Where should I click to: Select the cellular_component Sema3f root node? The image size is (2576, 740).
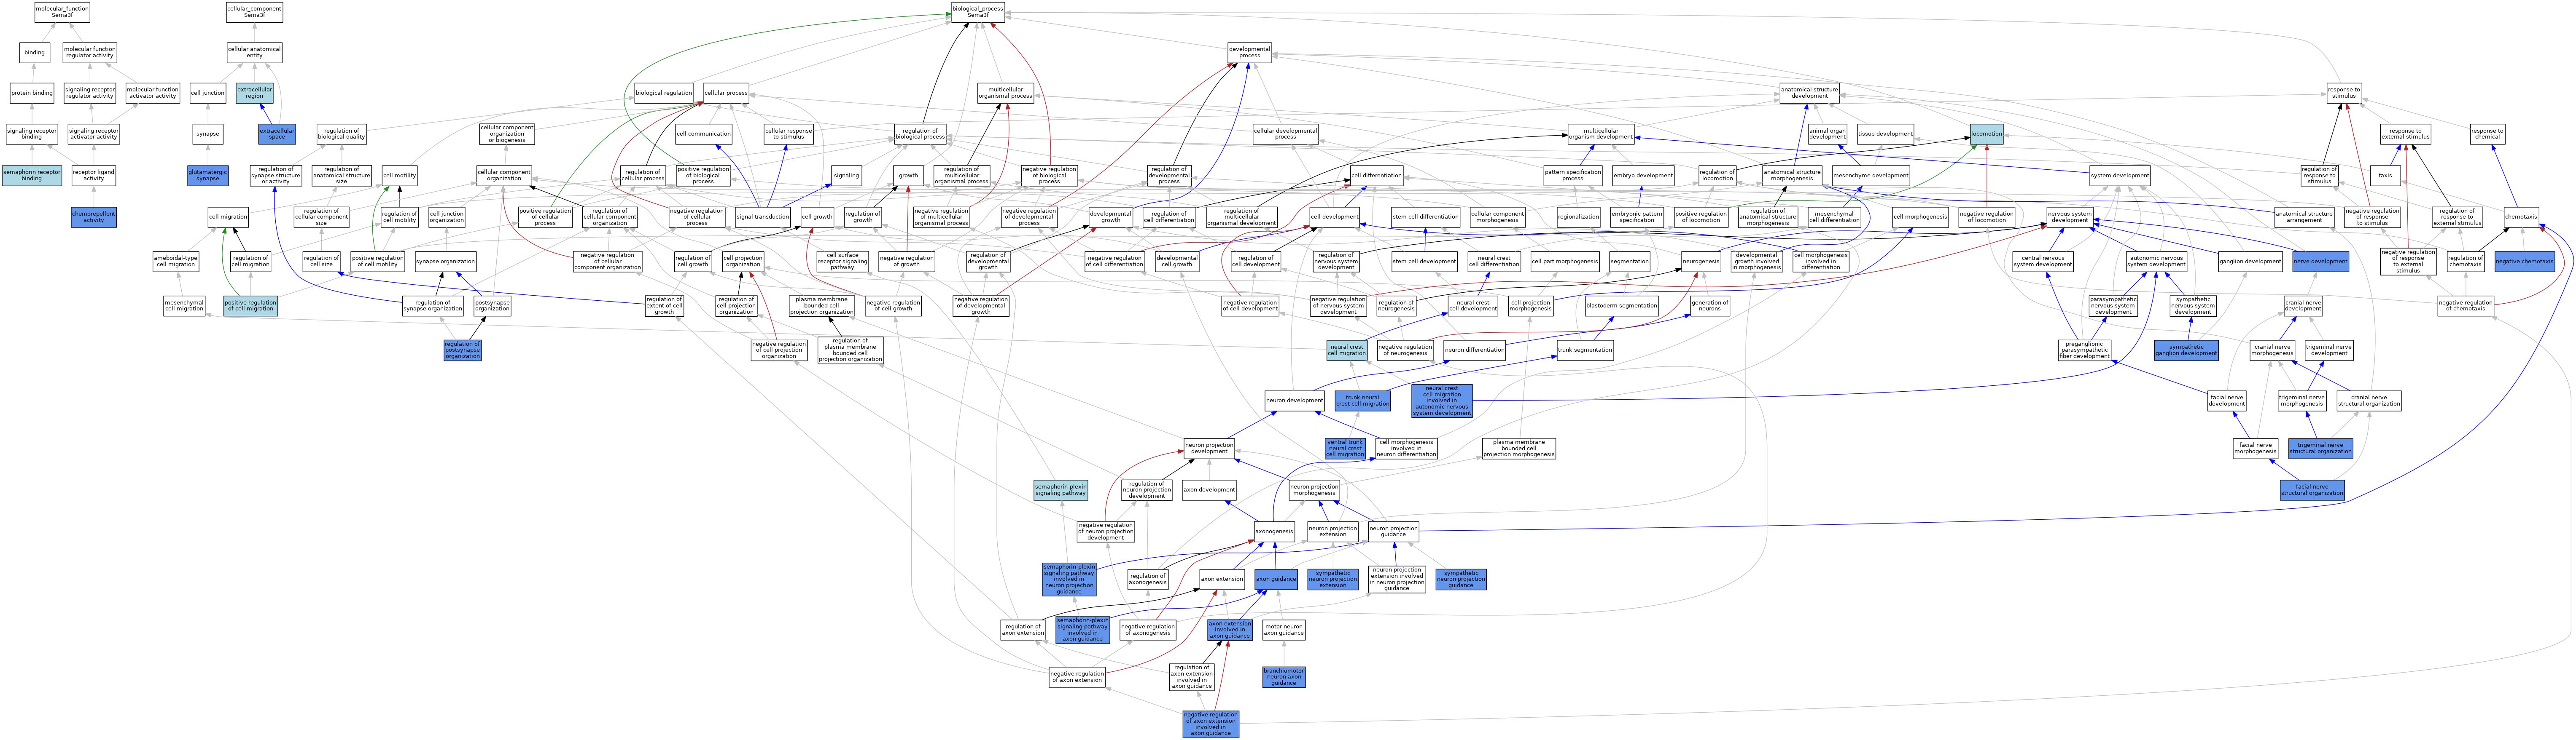click(254, 12)
